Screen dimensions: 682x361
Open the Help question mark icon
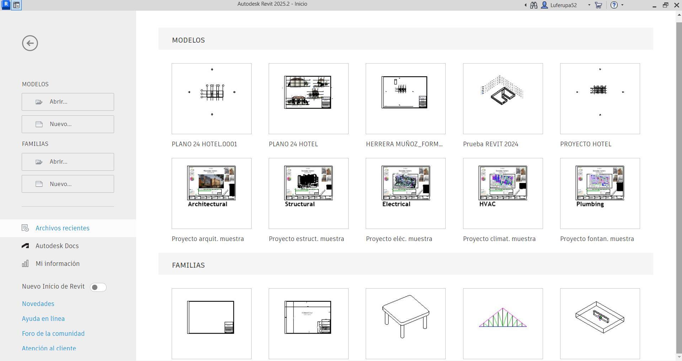[x=614, y=5]
